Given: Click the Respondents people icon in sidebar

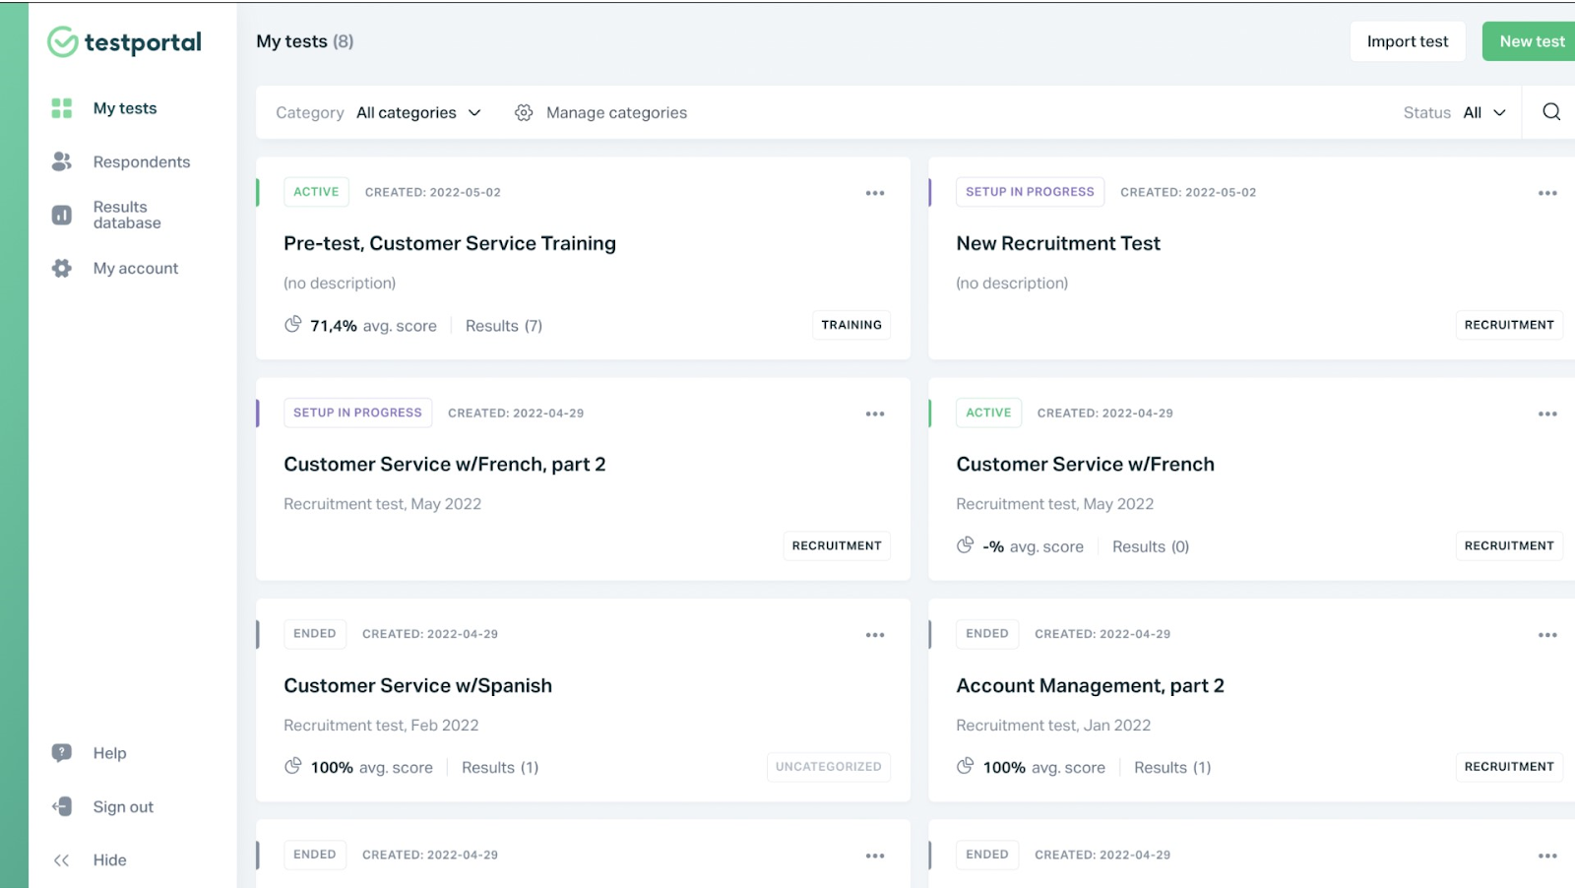Looking at the screenshot, I should (x=62, y=162).
